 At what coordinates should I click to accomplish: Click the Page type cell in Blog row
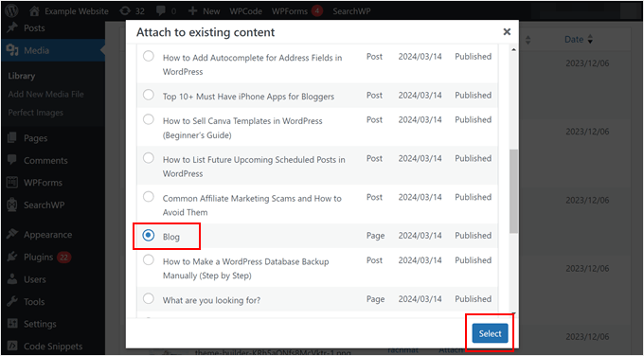[x=375, y=236]
